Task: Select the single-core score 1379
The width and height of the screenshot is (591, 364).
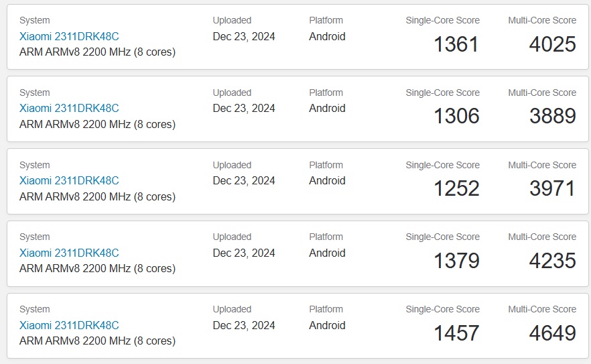Action: point(456,261)
